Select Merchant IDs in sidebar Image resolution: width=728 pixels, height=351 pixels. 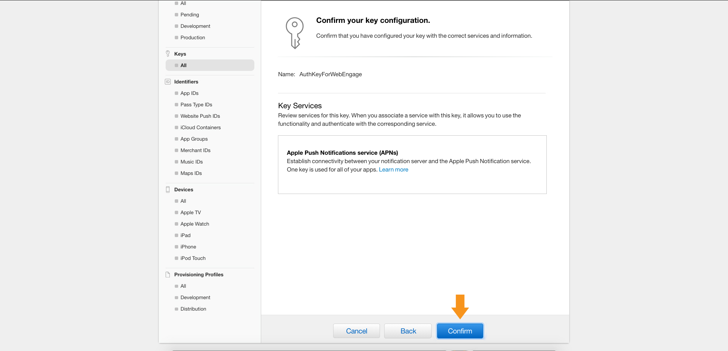195,150
